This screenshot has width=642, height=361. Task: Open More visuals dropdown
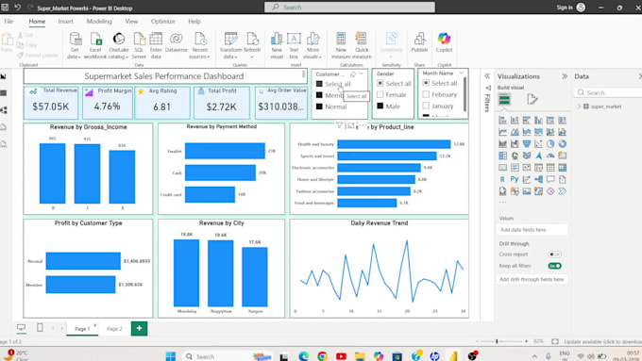(313, 45)
